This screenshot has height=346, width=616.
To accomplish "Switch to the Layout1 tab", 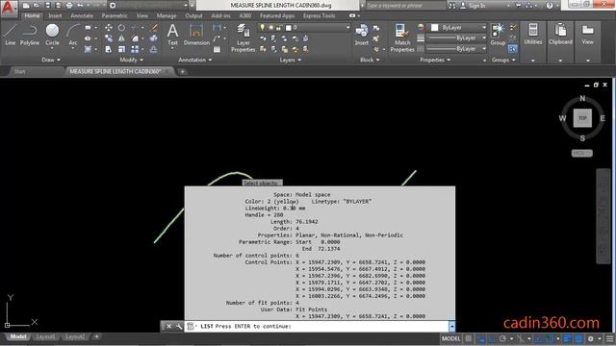I will pyautogui.click(x=45, y=336).
